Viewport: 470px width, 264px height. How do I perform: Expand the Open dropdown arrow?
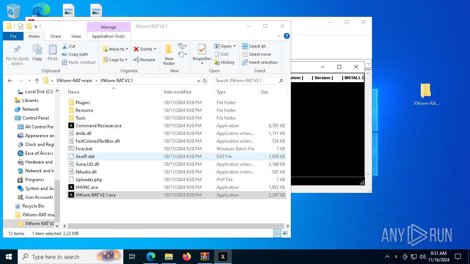(234, 46)
